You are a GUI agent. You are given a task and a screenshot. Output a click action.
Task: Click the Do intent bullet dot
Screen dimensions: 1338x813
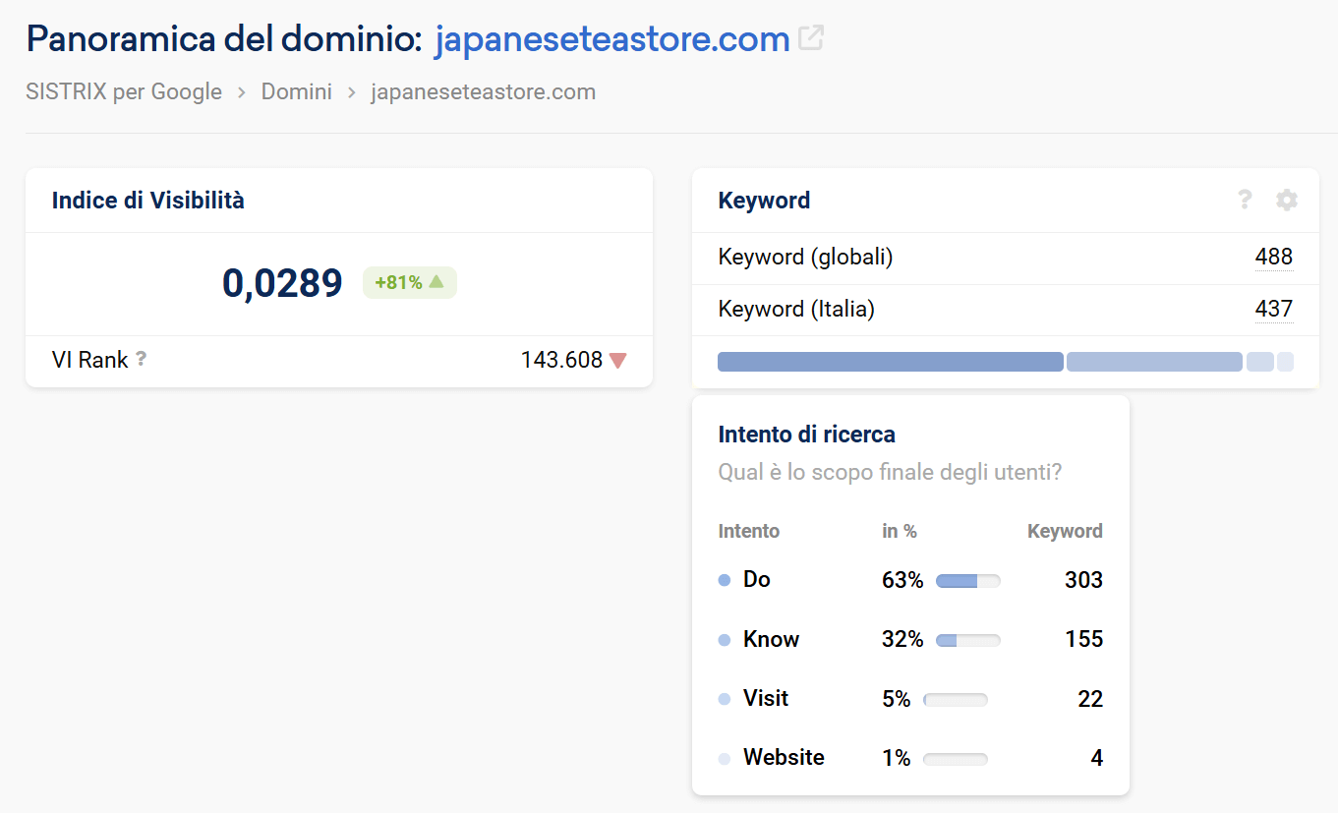(725, 580)
